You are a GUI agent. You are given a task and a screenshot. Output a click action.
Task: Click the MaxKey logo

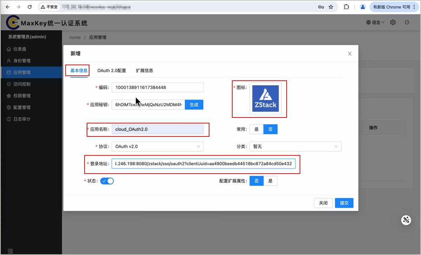(x=13, y=23)
